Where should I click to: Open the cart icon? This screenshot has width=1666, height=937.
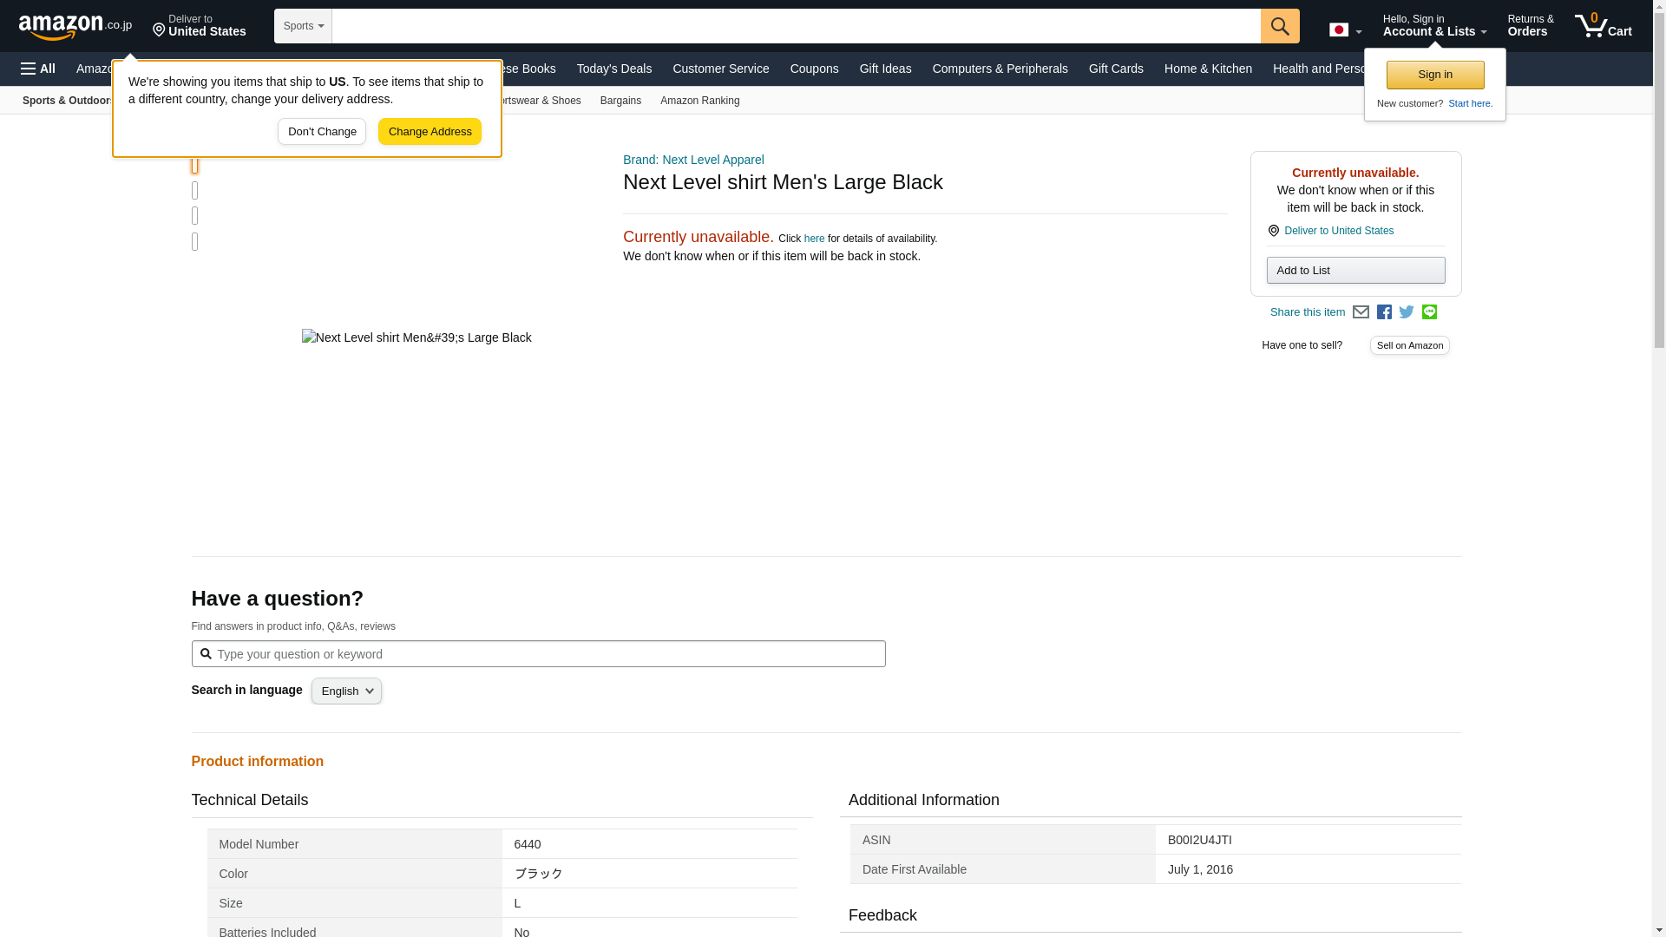1603,26
